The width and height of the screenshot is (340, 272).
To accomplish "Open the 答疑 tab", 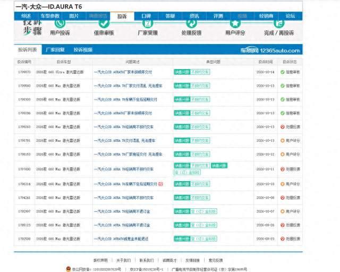I will pos(170,16).
